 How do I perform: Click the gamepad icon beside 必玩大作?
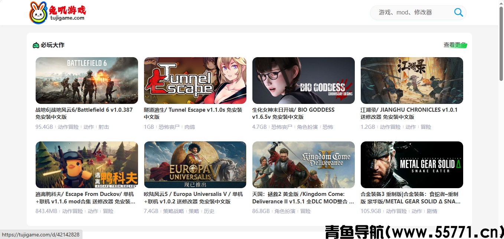pos(36,45)
